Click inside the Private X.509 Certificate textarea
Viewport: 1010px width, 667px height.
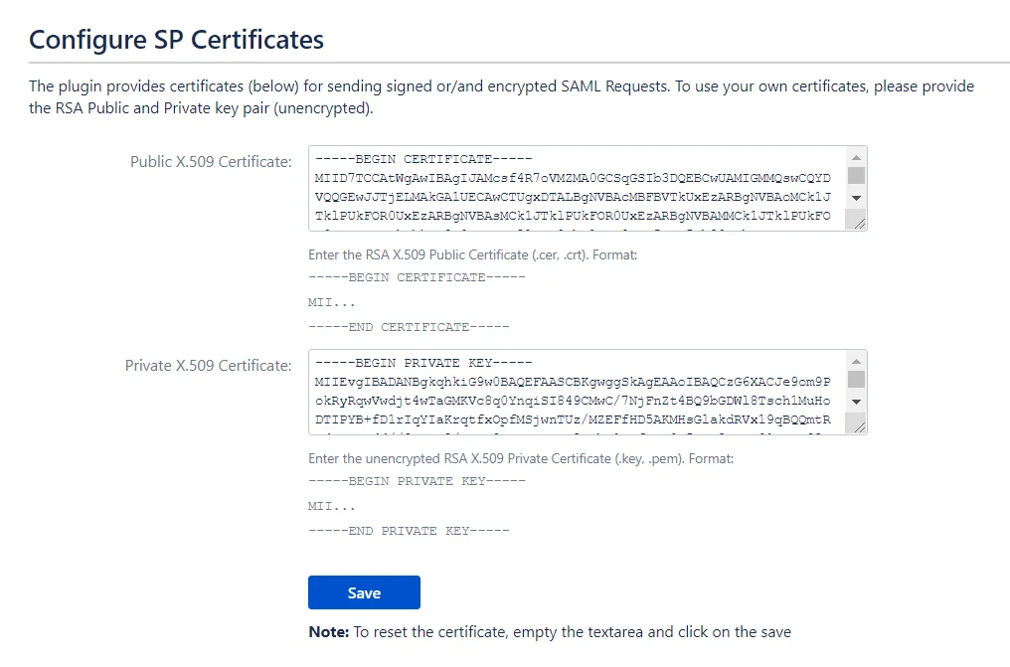[577, 392]
